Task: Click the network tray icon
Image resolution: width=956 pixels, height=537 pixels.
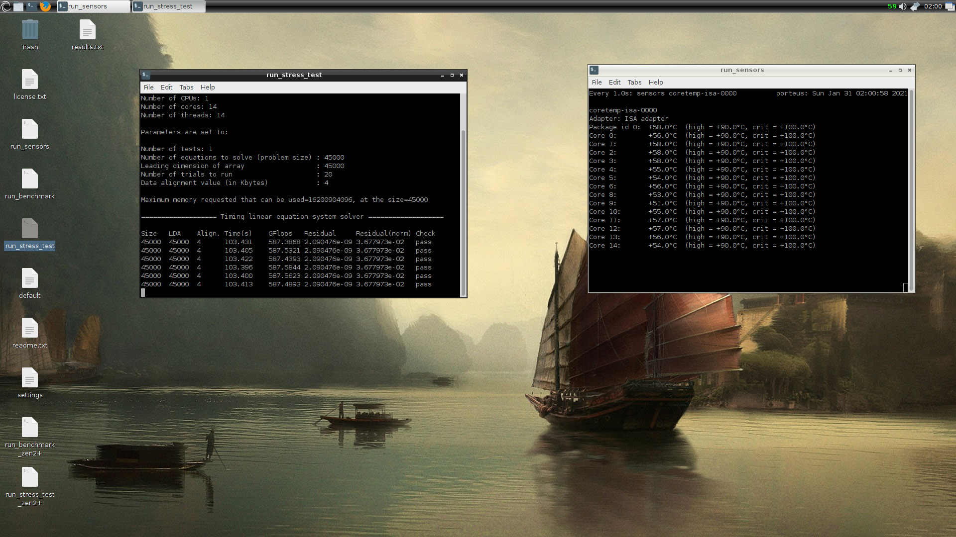Action: point(915,6)
